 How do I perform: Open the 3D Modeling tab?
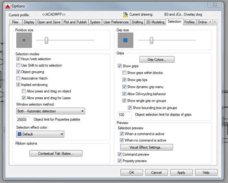(155, 22)
